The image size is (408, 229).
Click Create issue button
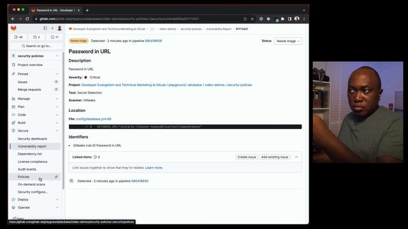(x=247, y=157)
